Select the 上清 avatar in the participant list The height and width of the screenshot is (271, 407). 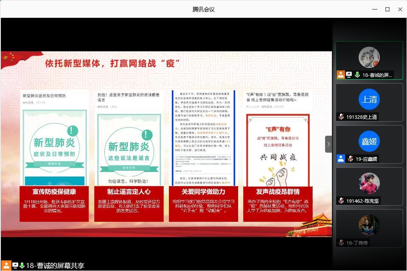point(369,99)
